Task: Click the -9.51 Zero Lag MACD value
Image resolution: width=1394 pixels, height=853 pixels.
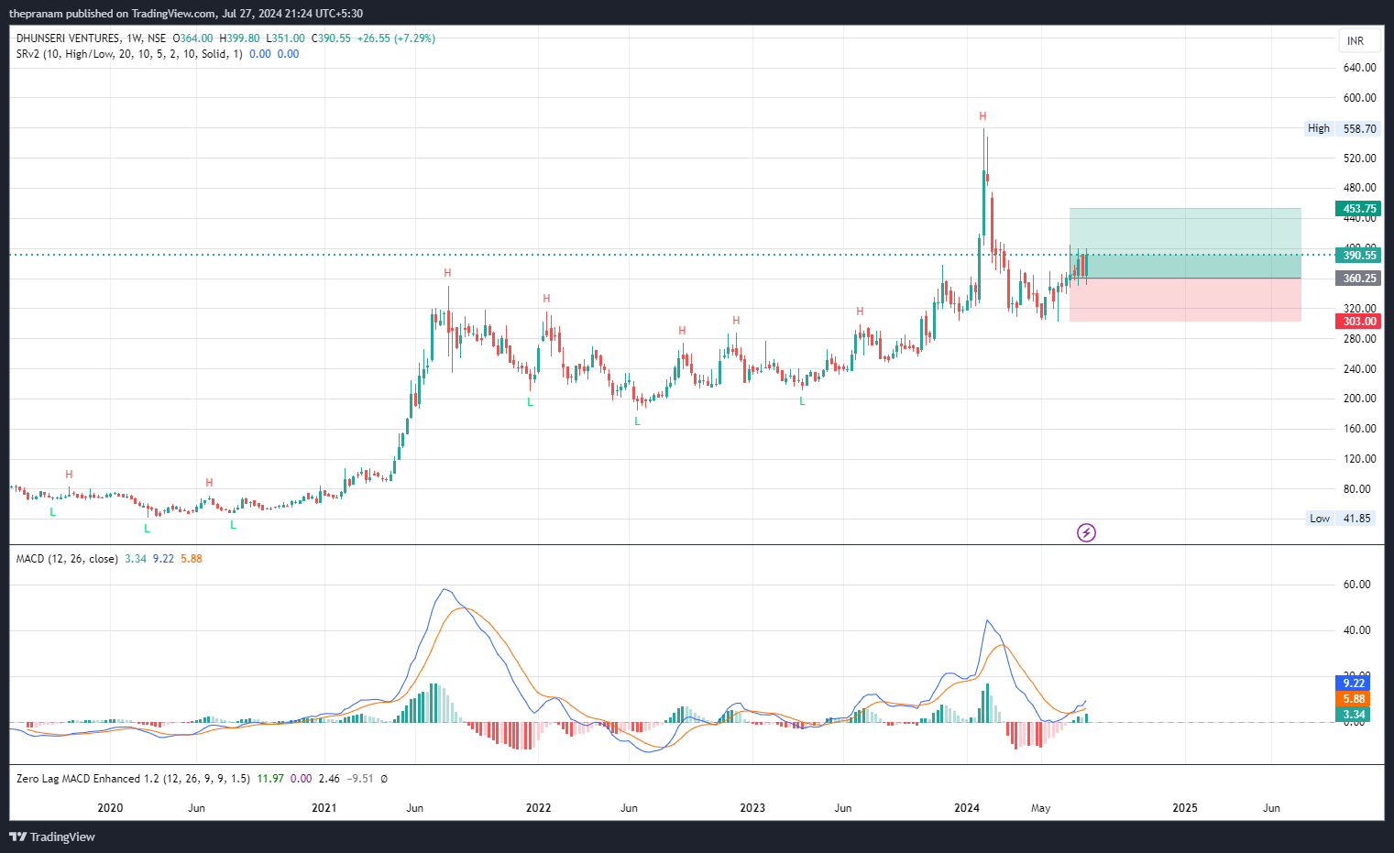Action: (x=360, y=779)
